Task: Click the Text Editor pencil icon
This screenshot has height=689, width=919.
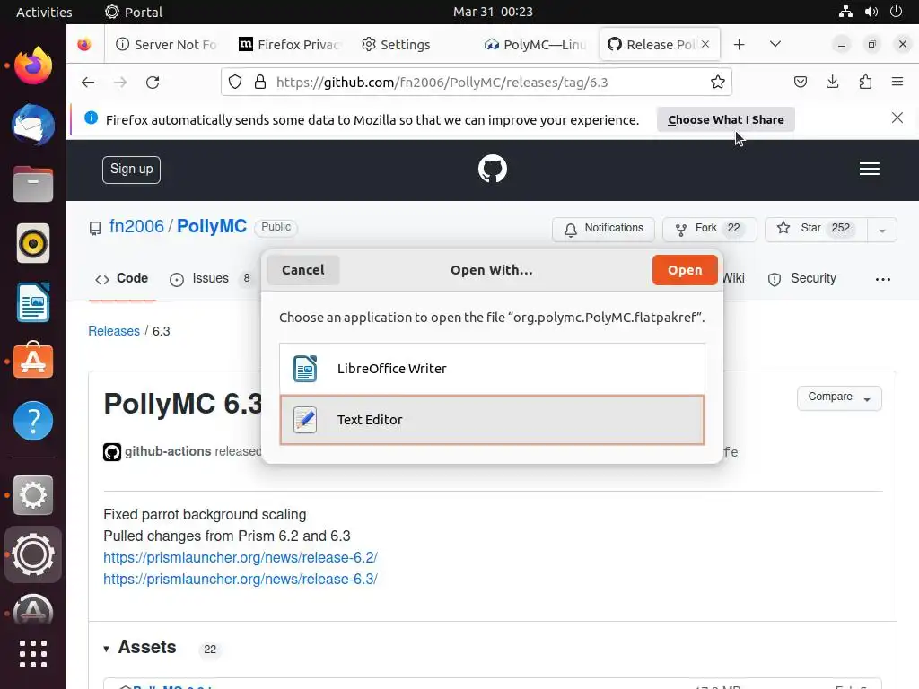Action: point(305,420)
